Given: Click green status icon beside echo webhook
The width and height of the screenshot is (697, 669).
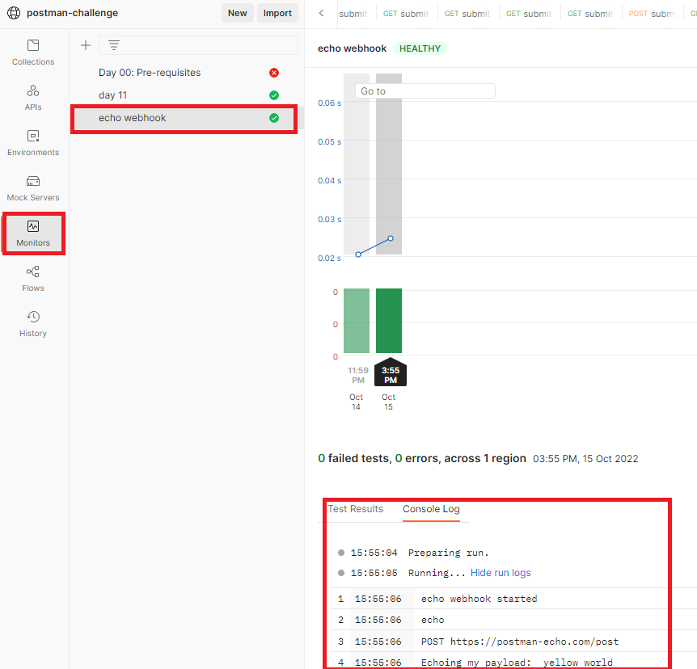Looking at the screenshot, I should 274,118.
